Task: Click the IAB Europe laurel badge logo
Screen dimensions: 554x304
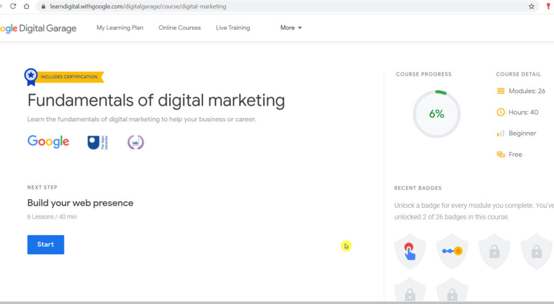Action: (135, 142)
